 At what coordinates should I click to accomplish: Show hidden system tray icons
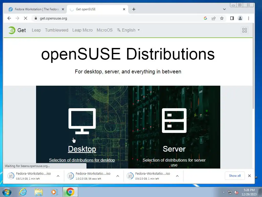tap(224, 192)
